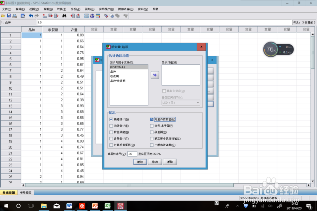Click the Go to case toolbar icon
Viewport: 317px width, 211px height.
pos(45,16)
